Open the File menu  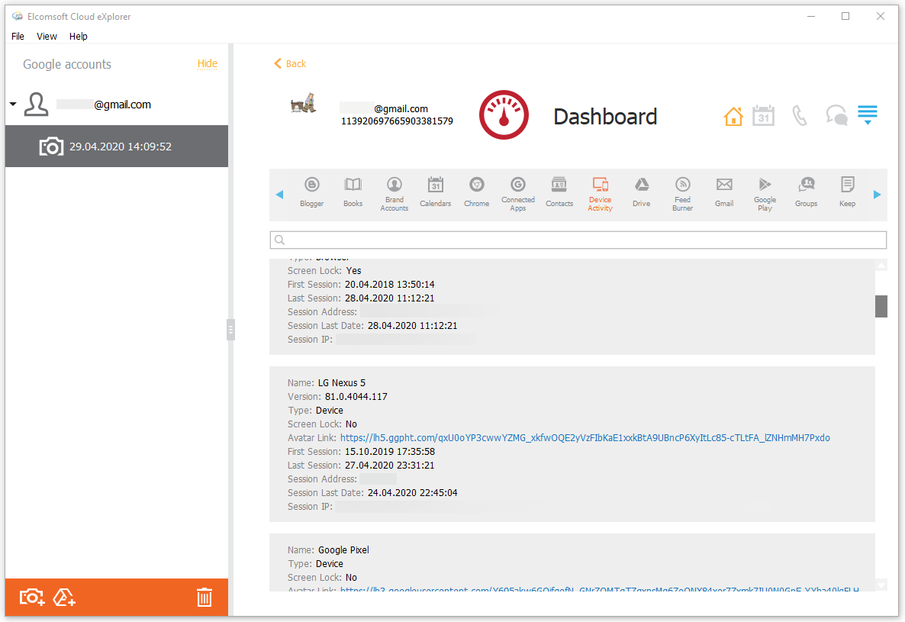pos(17,36)
